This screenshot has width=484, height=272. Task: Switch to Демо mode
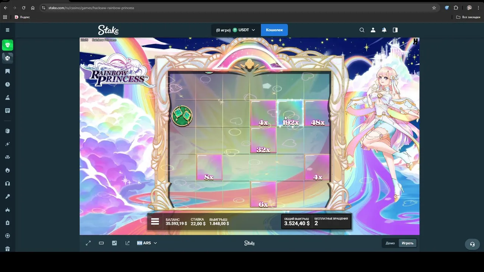tap(390, 243)
